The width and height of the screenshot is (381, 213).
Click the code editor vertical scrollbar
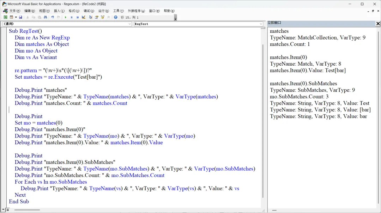click(x=263, y=121)
